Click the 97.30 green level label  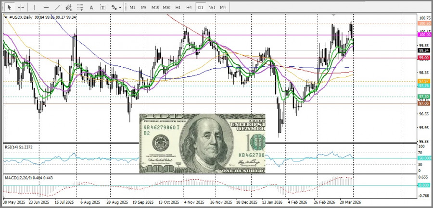tap(424, 97)
